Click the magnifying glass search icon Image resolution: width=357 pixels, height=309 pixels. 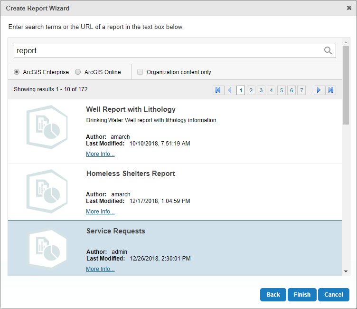328,51
